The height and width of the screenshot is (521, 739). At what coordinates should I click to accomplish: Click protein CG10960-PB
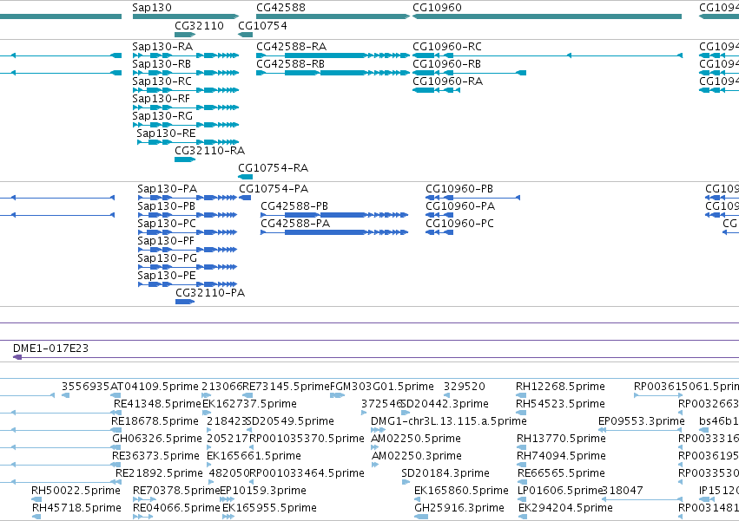472,198
